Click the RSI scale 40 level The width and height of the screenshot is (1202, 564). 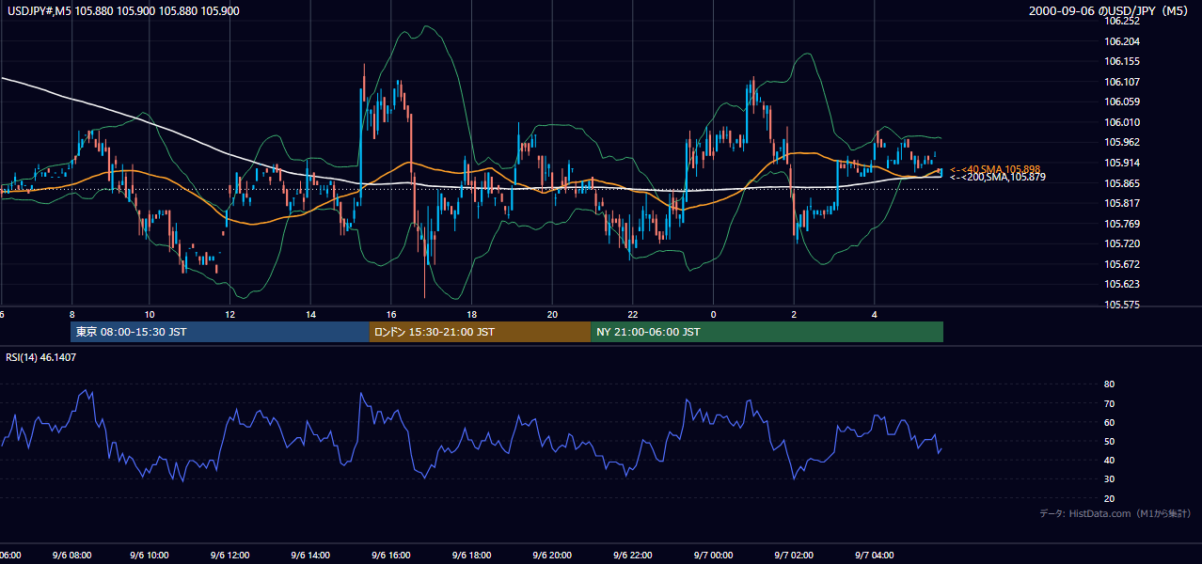point(1110,460)
